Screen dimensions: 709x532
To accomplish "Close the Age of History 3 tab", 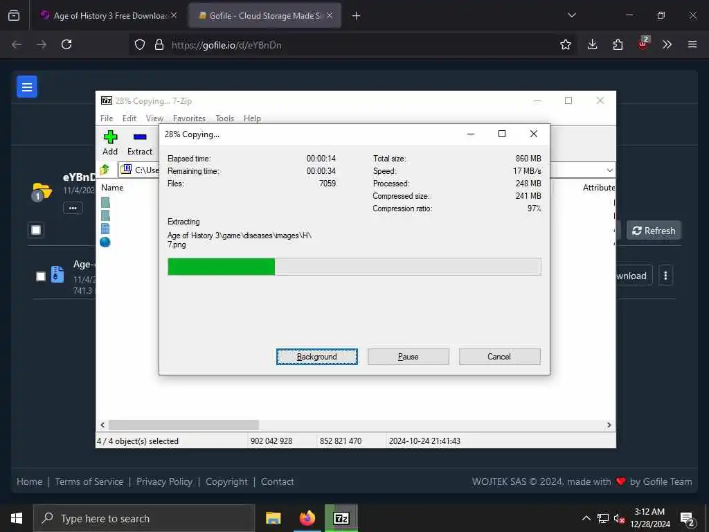I will [174, 15].
